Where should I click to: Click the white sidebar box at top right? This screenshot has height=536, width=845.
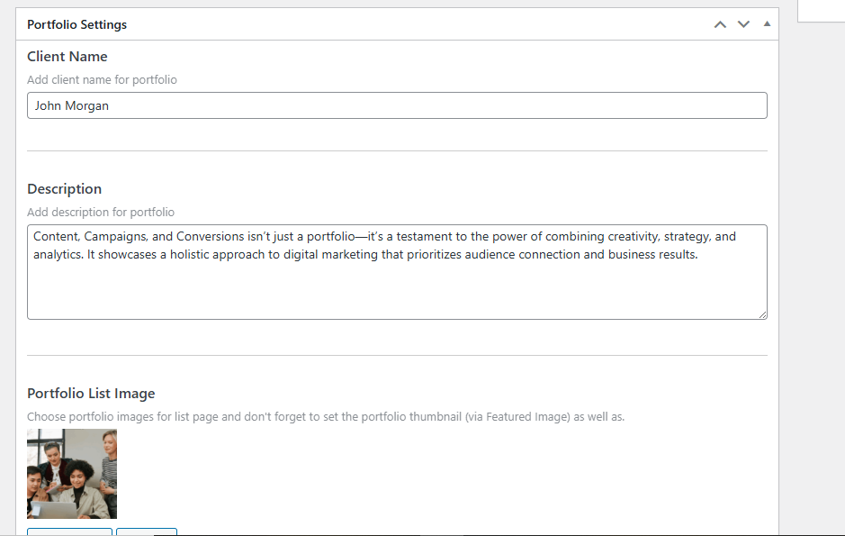coord(821,9)
